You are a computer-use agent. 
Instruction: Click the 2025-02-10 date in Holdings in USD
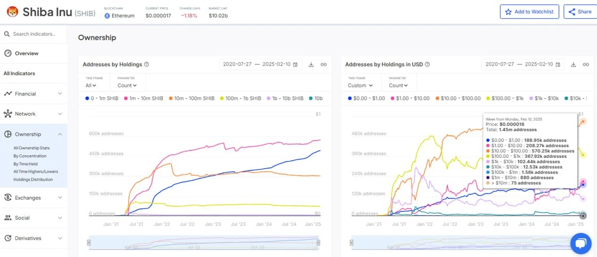coord(539,65)
